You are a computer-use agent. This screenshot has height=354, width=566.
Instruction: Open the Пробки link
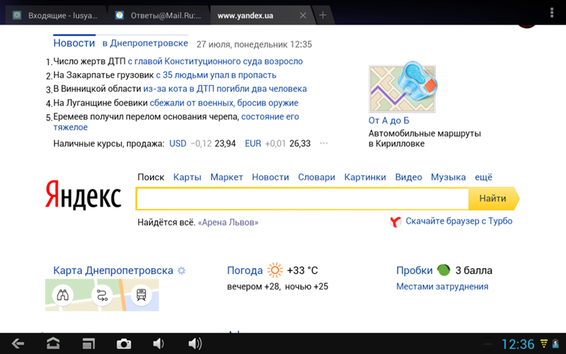(x=415, y=270)
